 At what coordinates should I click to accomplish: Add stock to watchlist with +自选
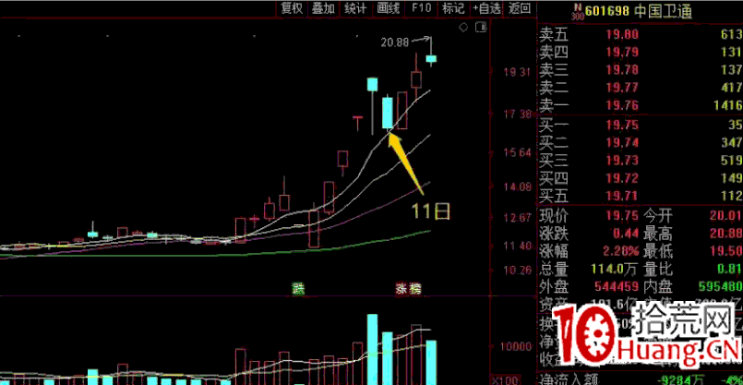pos(486,7)
